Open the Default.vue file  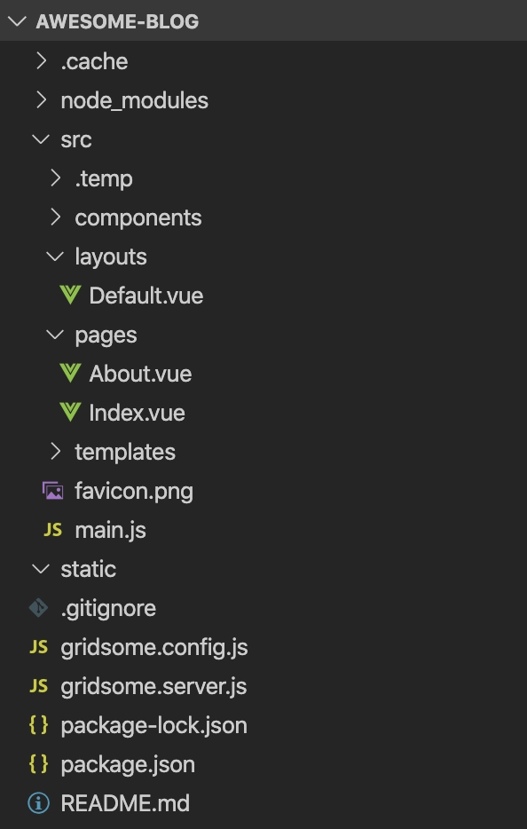(x=145, y=296)
